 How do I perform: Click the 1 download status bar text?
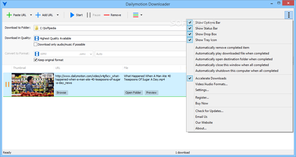(x=182, y=153)
